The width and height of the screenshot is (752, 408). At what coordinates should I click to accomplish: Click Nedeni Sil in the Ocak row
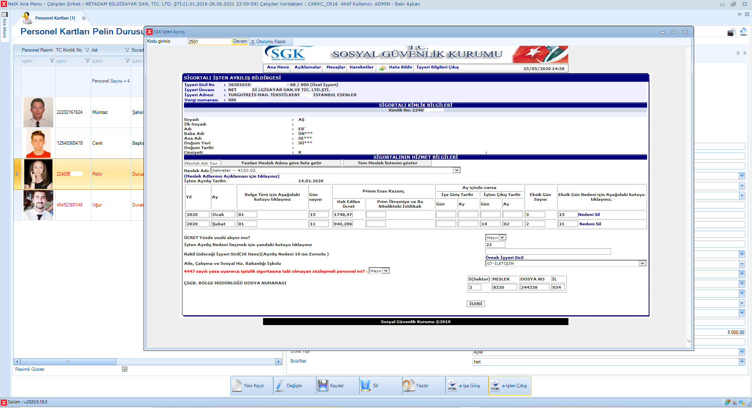coord(589,215)
